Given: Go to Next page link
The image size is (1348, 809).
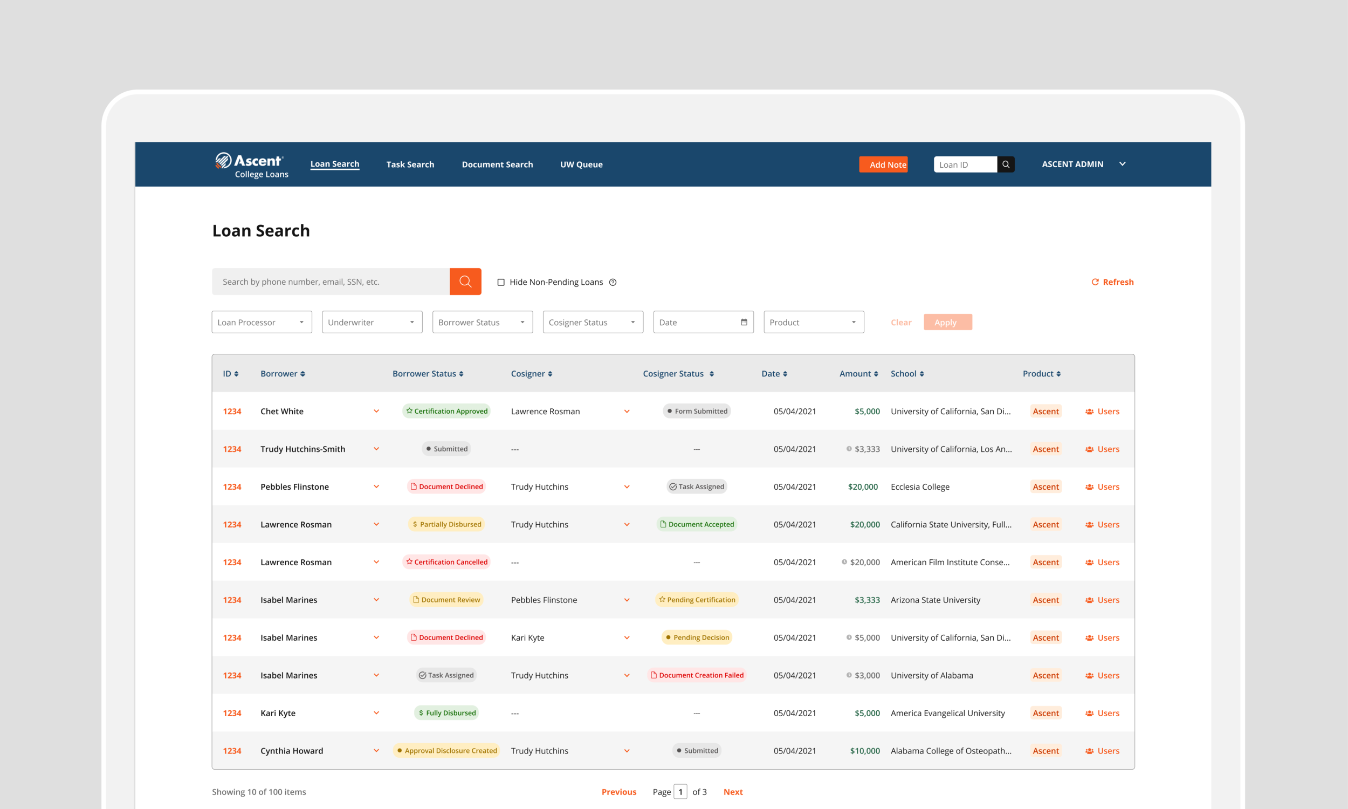Looking at the screenshot, I should [732, 792].
